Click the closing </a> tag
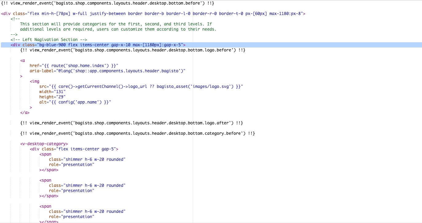Screen dimensions: 422x223 [x=25, y=112]
